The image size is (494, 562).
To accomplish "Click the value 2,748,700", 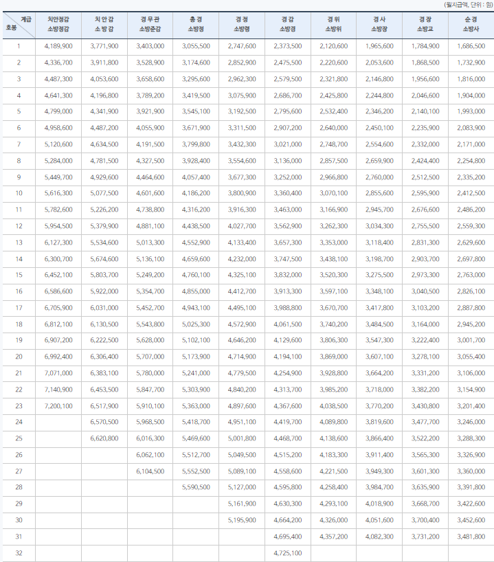I will [x=334, y=144].
